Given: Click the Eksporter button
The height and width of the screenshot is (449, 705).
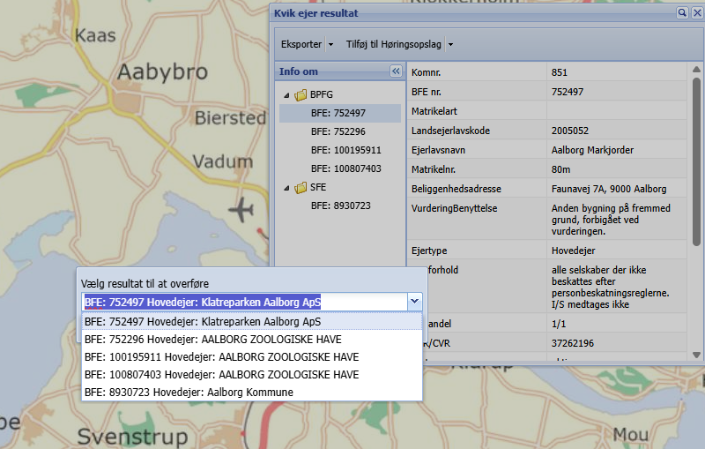Looking at the screenshot, I should 301,44.
